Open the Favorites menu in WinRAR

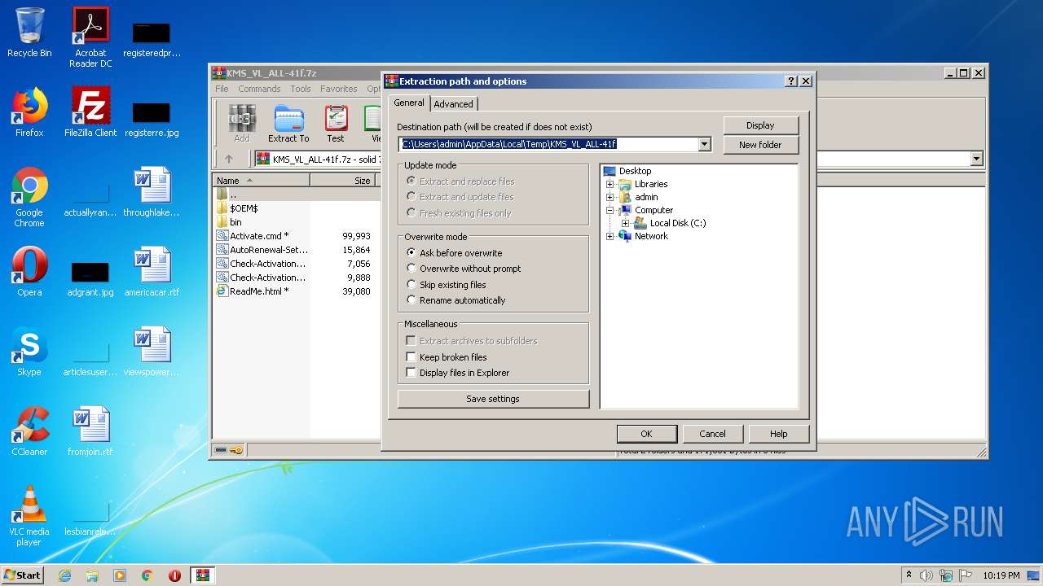[x=338, y=89]
